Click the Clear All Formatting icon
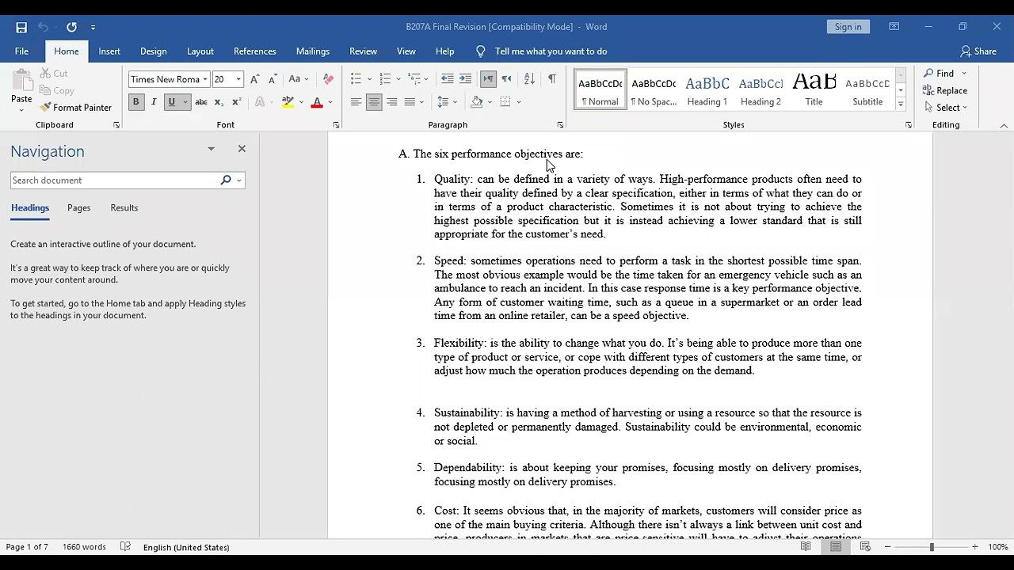The width and height of the screenshot is (1014, 570). point(328,79)
